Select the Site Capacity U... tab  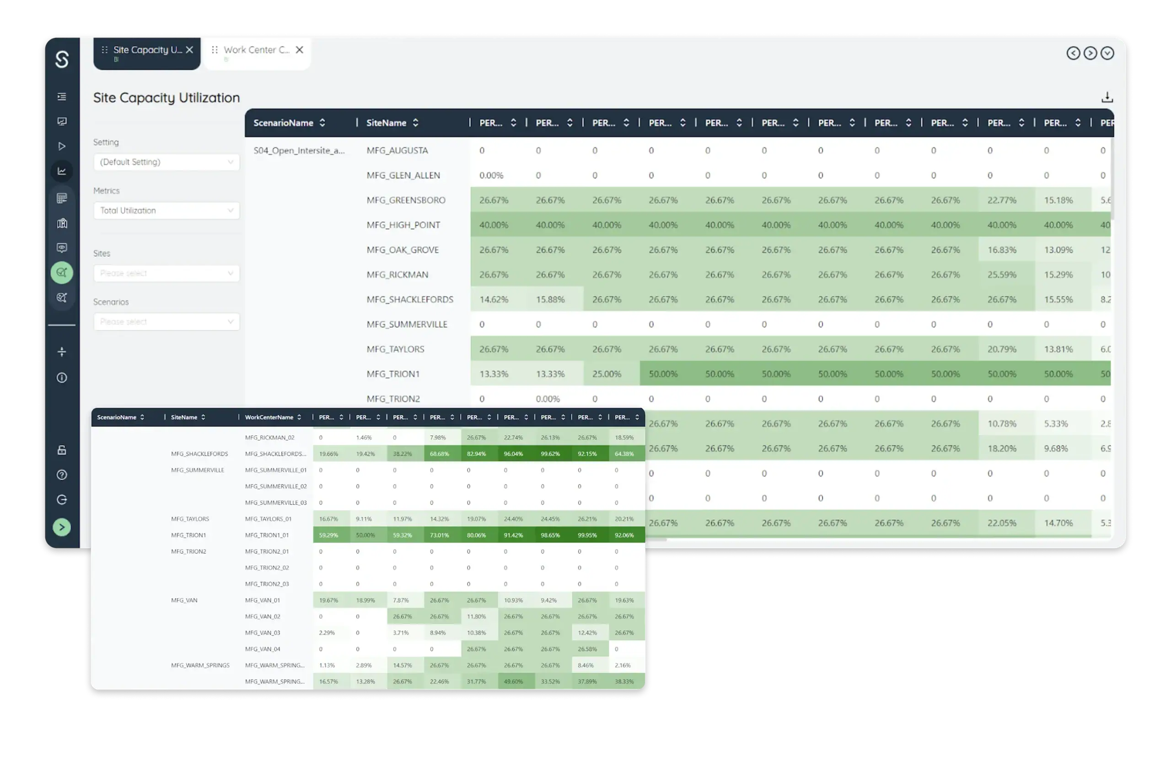147,50
